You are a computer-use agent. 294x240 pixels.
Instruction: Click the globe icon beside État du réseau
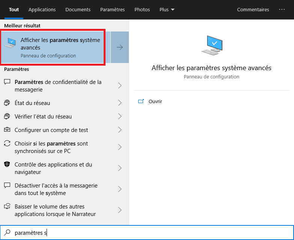pos(7,103)
